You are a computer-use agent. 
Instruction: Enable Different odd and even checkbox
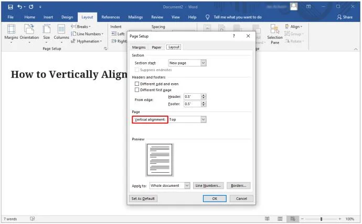tap(137, 84)
